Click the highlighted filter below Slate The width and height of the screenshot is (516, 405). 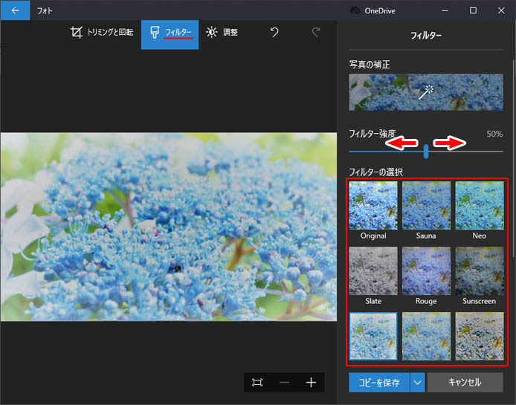click(373, 336)
